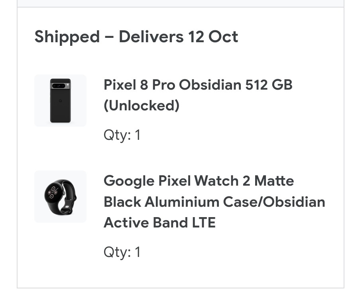Click the "Shipped" status word
354x294 pixels.
[x=67, y=37]
